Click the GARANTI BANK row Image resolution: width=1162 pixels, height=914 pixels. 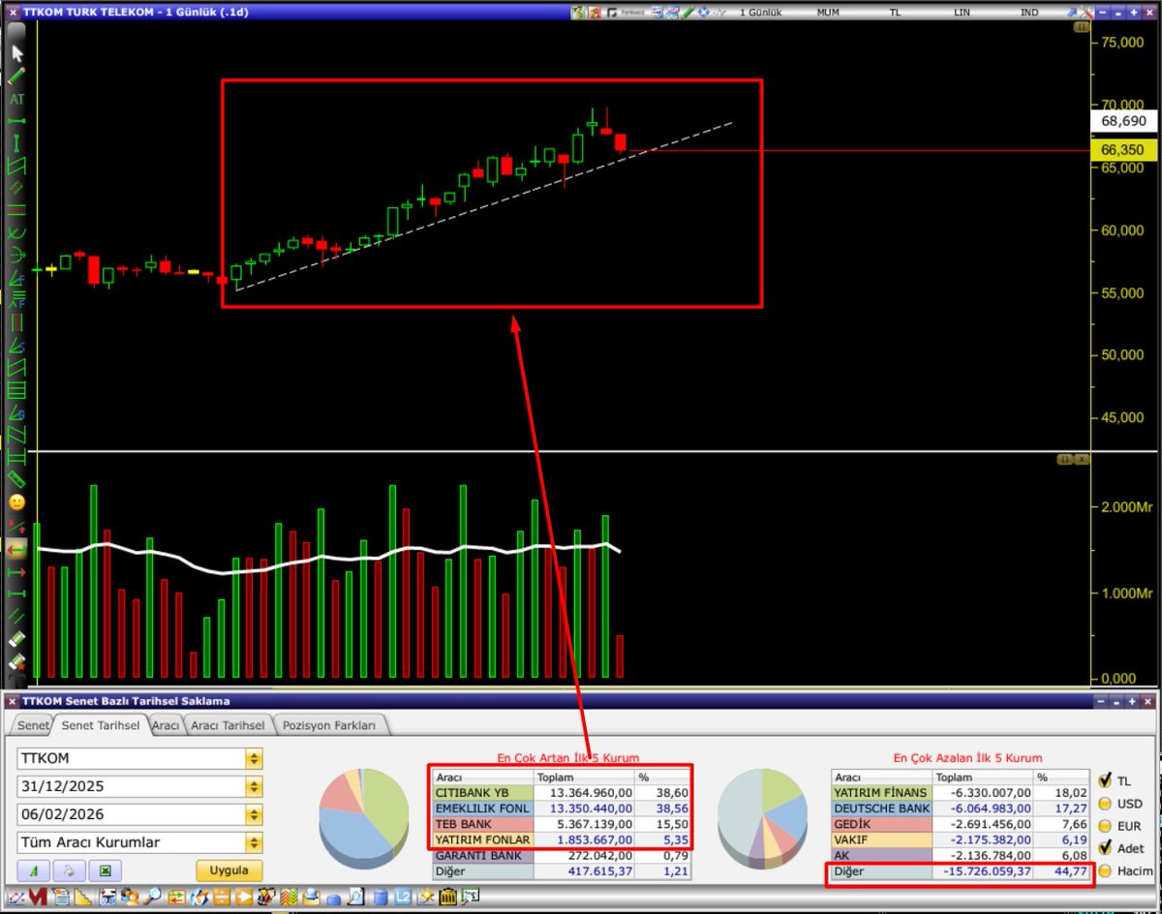[x=561, y=856]
